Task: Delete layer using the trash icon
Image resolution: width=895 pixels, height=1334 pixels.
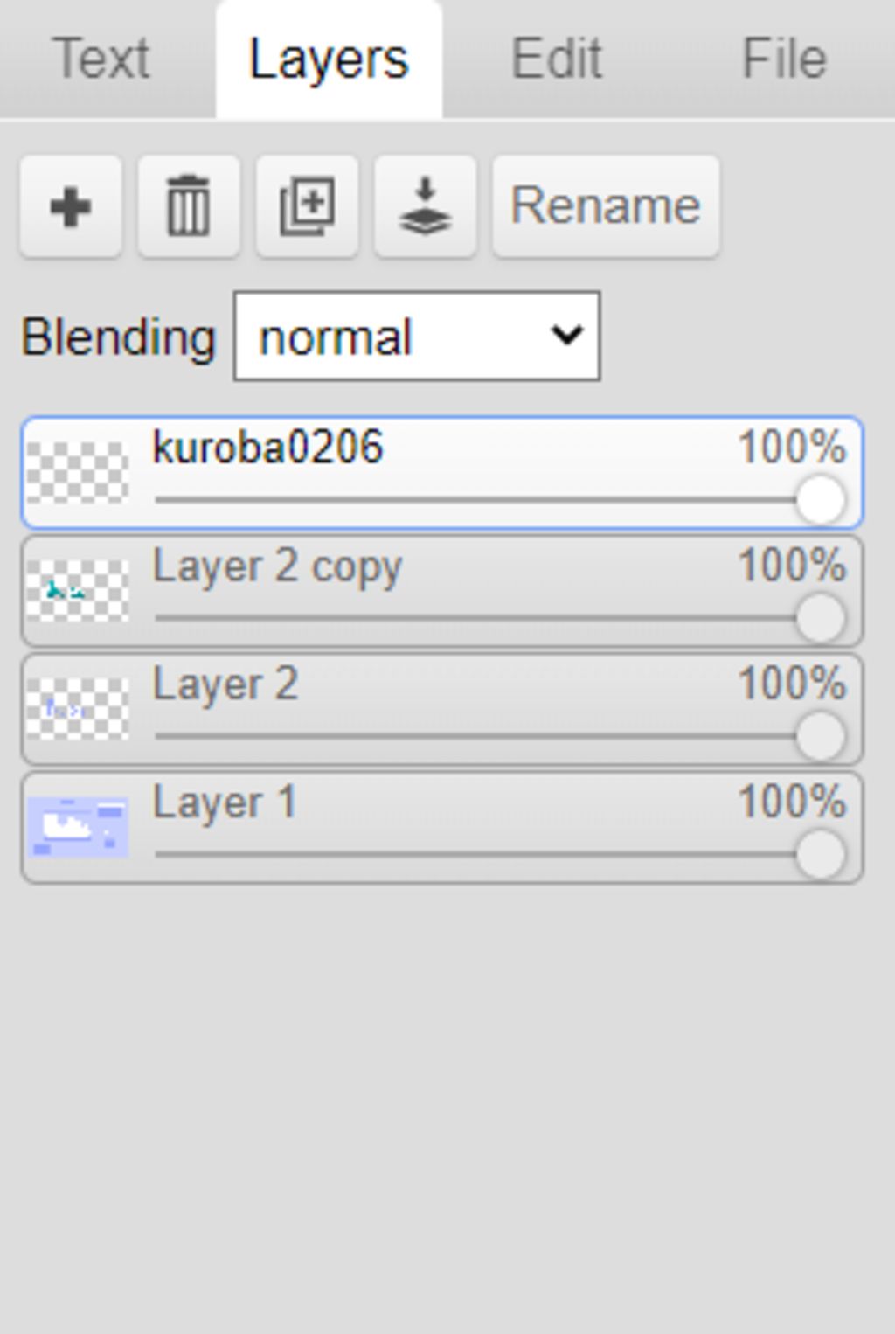Action: coord(189,207)
